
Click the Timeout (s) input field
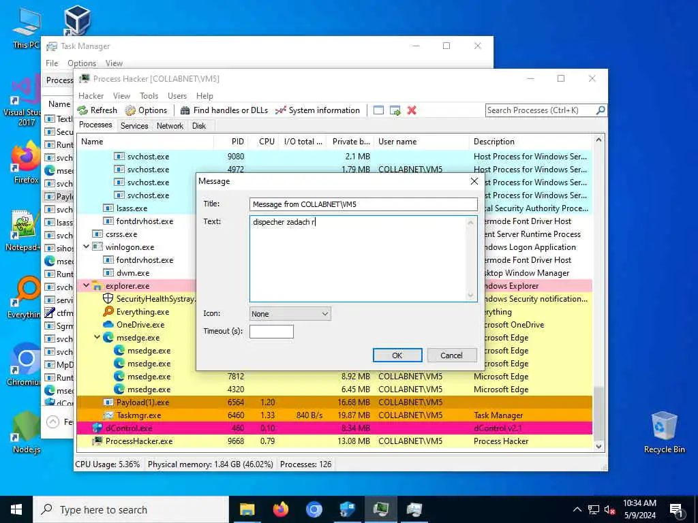271,332
